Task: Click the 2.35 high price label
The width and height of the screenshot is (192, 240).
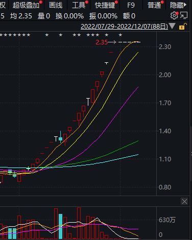Action: [102, 42]
